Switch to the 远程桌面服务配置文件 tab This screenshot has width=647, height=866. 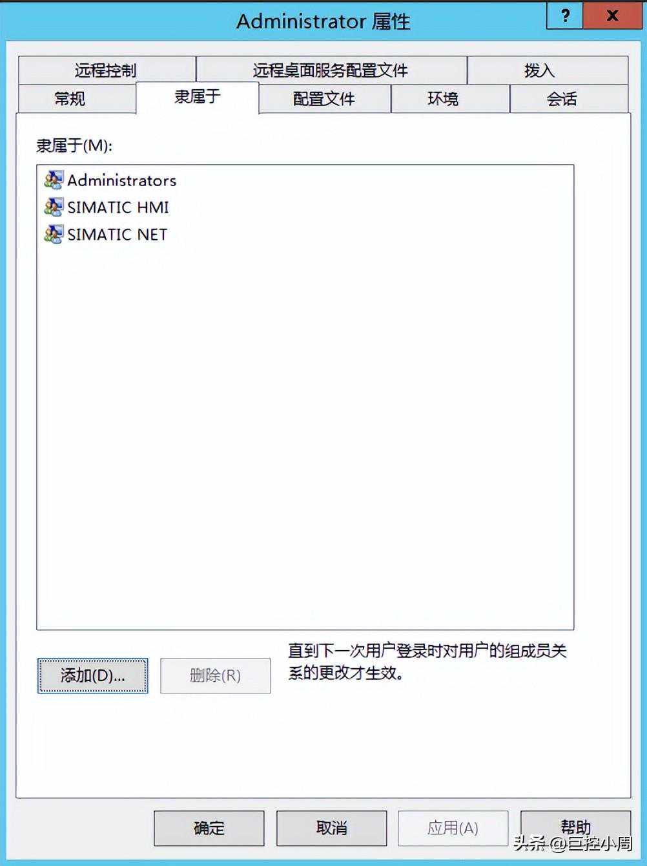331,70
